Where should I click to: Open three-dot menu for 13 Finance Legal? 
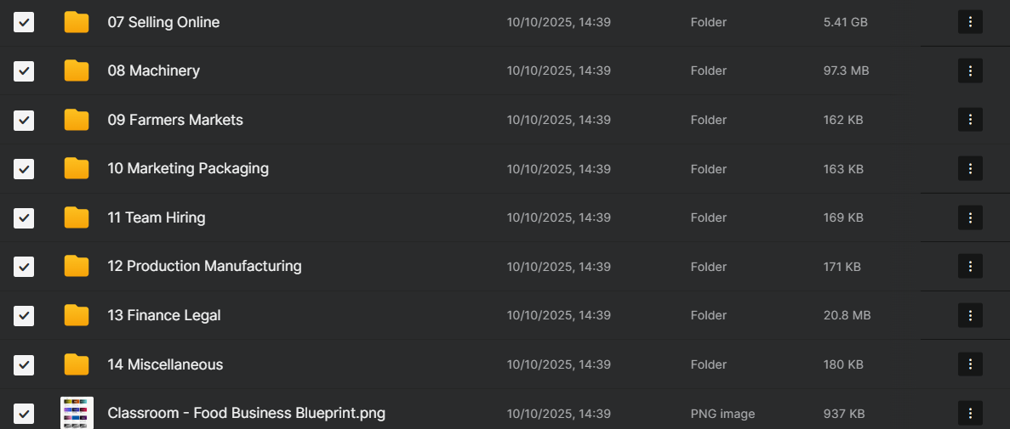970,315
